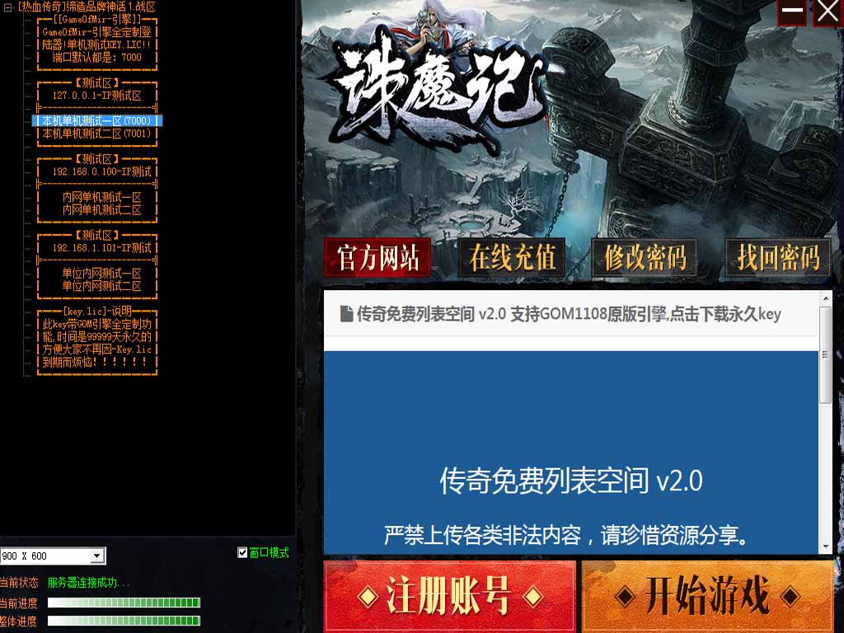
Task: Click the 整体进度 progress bar
Action: click(124, 621)
